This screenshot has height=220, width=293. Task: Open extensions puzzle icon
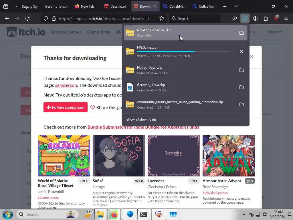(266, 19)
